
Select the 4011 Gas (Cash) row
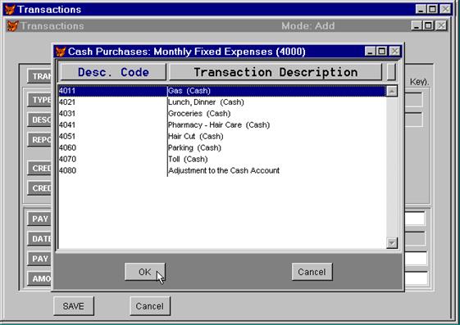click(x=221, y=91)
